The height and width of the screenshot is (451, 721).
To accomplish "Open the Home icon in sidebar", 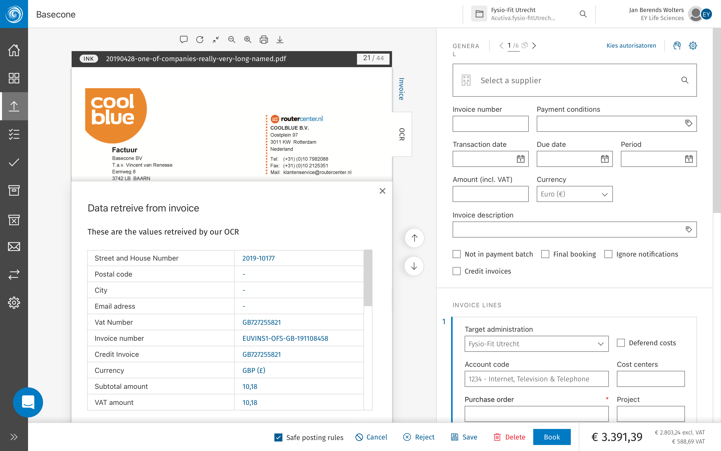I will click(x=14, y=50).
